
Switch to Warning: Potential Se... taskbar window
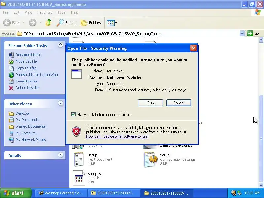[x=61, y=193]
